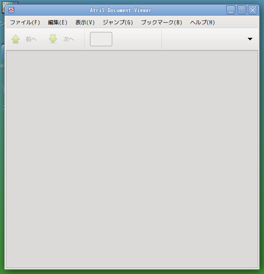Close the Atril Document Viewer window
The height and width of the screenshot is (274, 264).
coord(253,10)
